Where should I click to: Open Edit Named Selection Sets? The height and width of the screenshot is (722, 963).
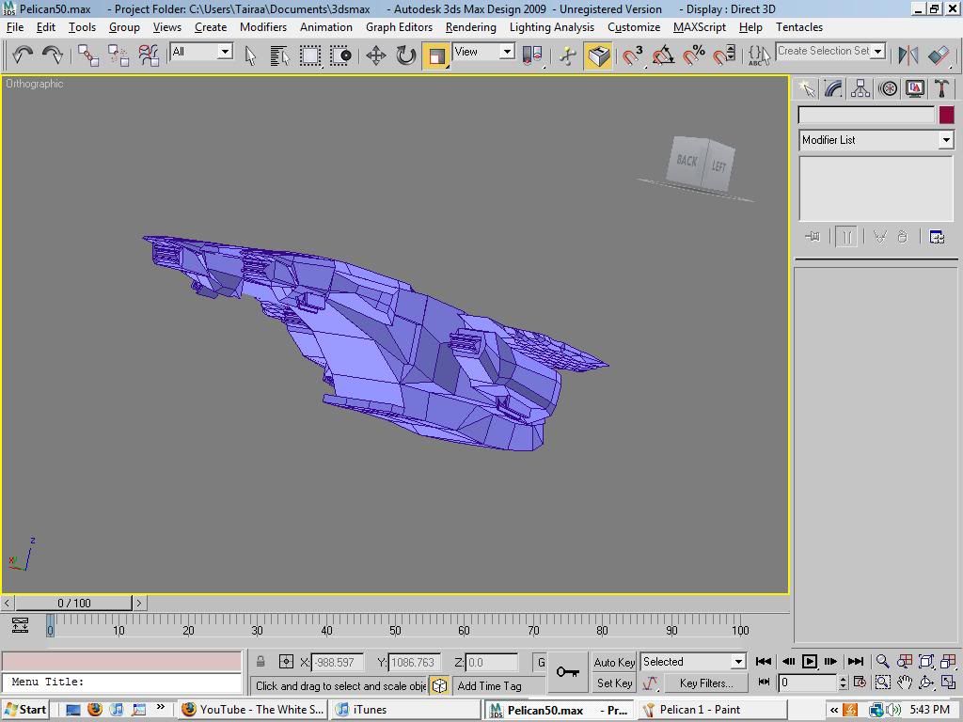click(759, 55)
